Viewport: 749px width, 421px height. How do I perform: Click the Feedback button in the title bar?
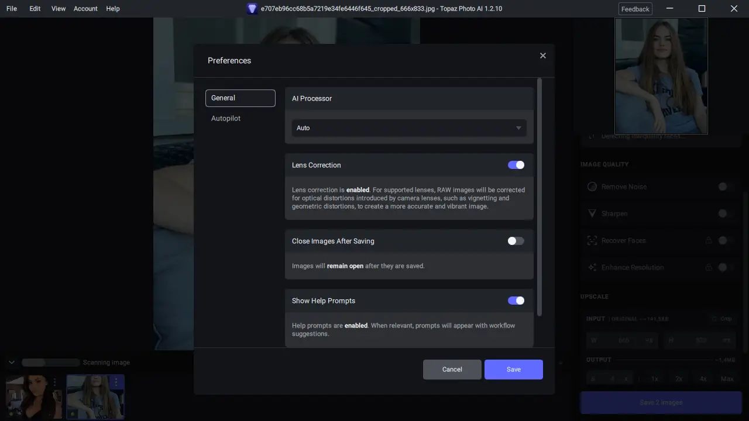635,9
